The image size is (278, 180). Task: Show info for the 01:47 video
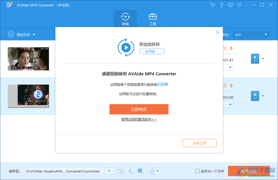[225, 48]
